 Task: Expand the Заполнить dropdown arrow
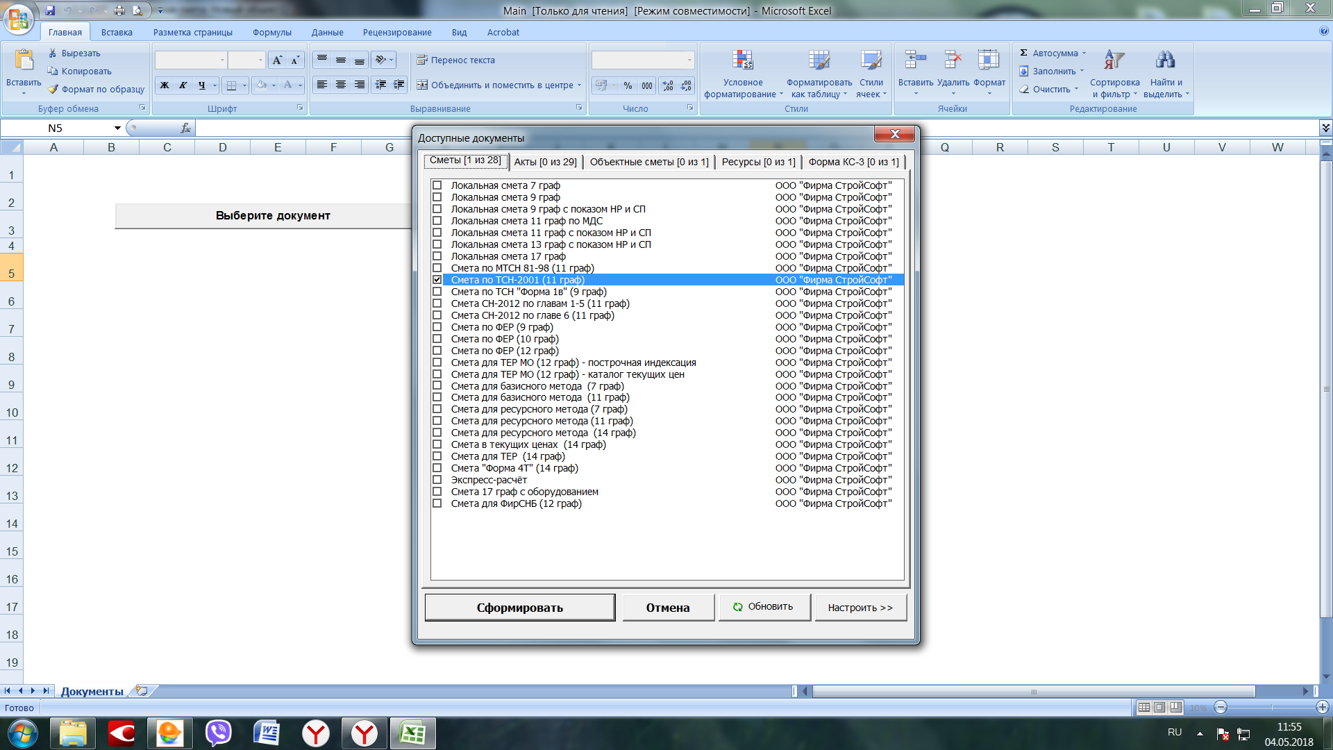tap(1082, 71)
